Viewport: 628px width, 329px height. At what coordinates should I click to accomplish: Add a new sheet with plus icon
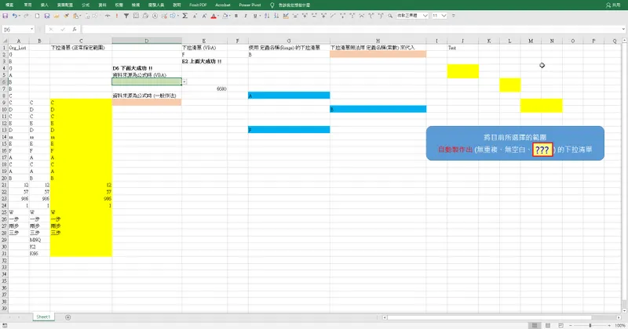click(68, 317)
